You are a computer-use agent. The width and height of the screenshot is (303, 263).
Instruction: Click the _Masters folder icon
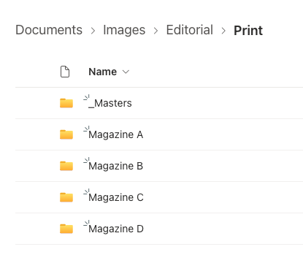[x=66, y=103]
